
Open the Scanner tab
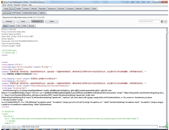(x=26, y=9)
